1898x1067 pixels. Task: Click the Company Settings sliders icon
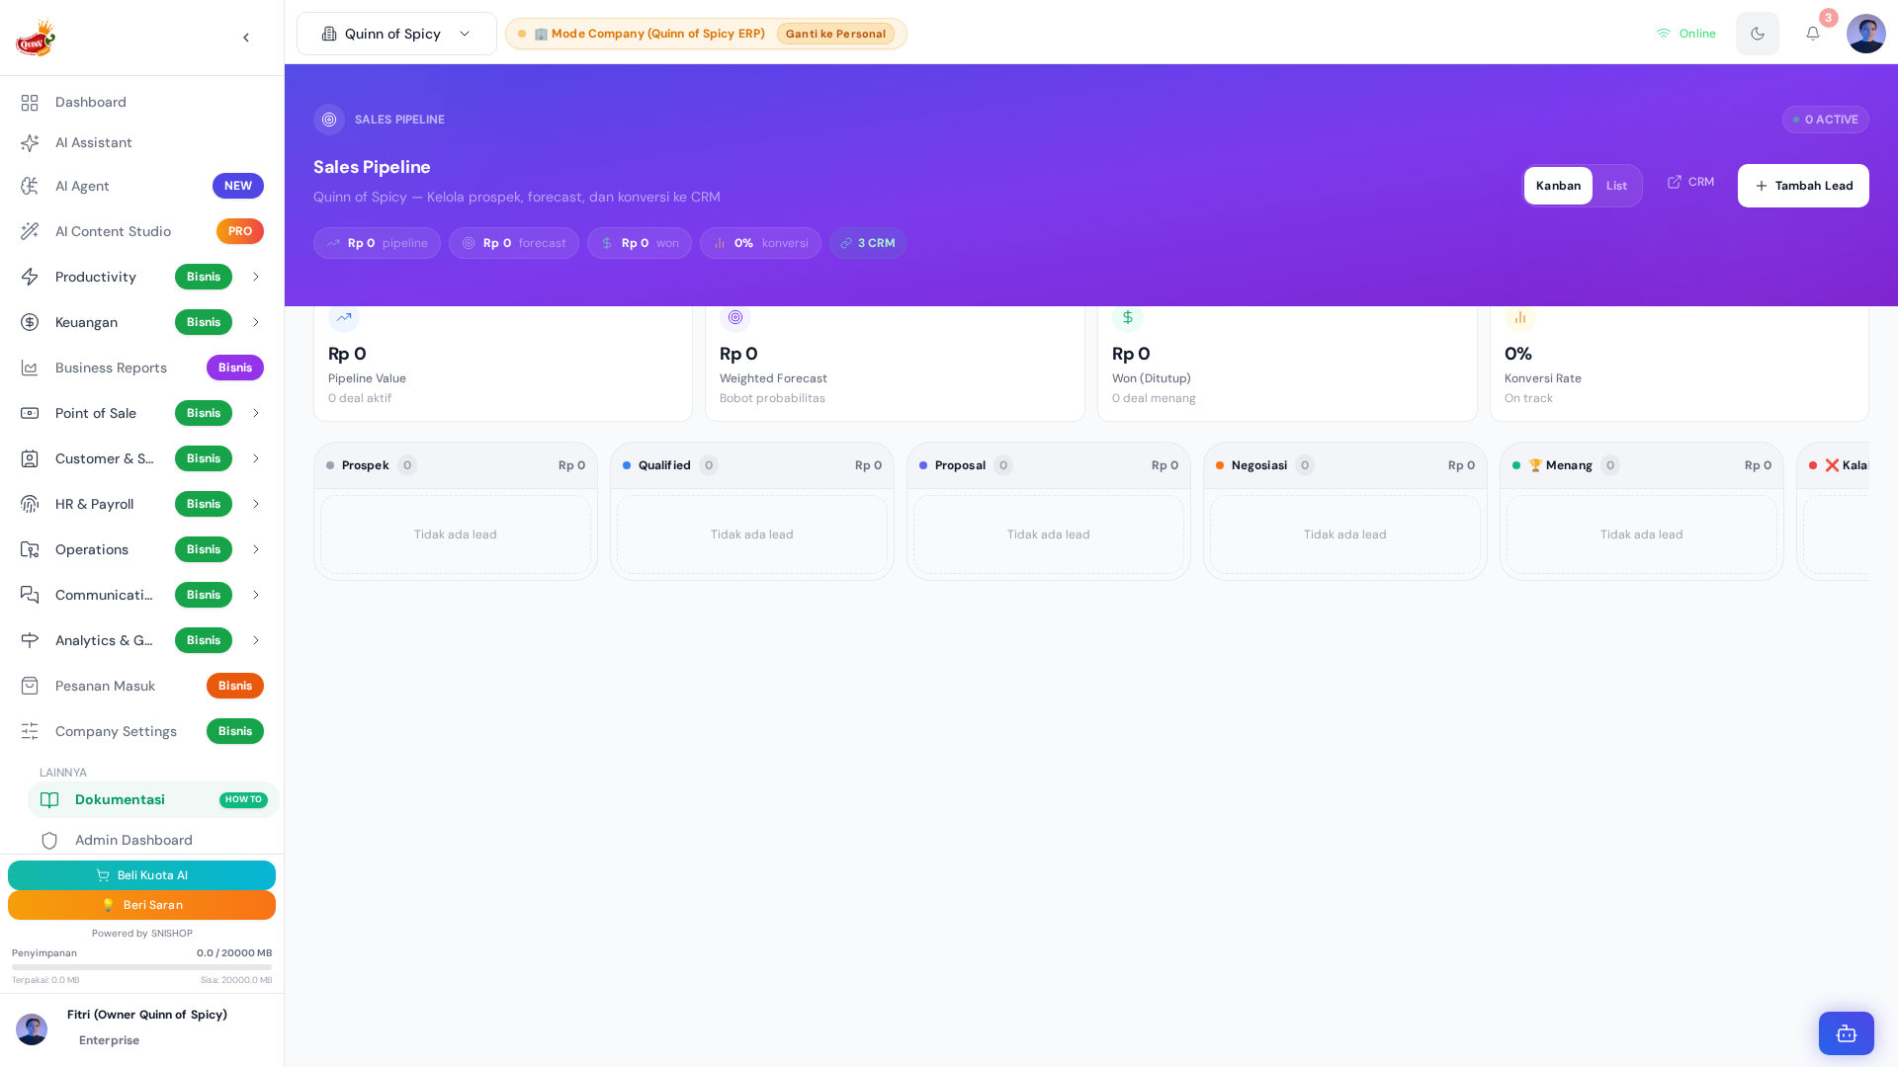[30, 731]
